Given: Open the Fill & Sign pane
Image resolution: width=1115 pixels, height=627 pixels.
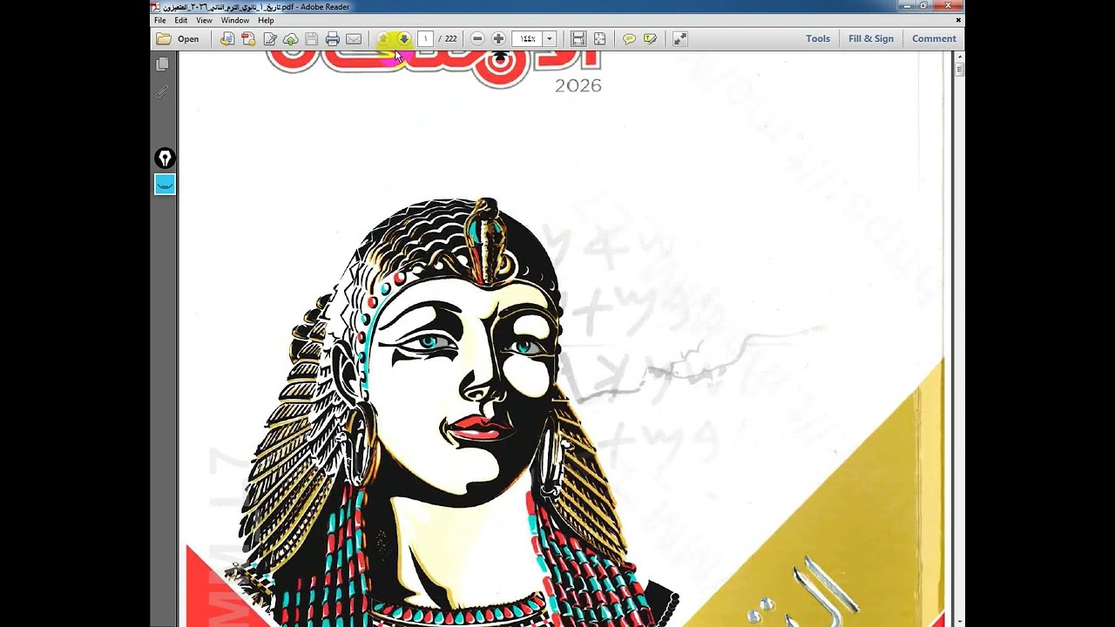Looking at the screenshot, I should point(871,39).
